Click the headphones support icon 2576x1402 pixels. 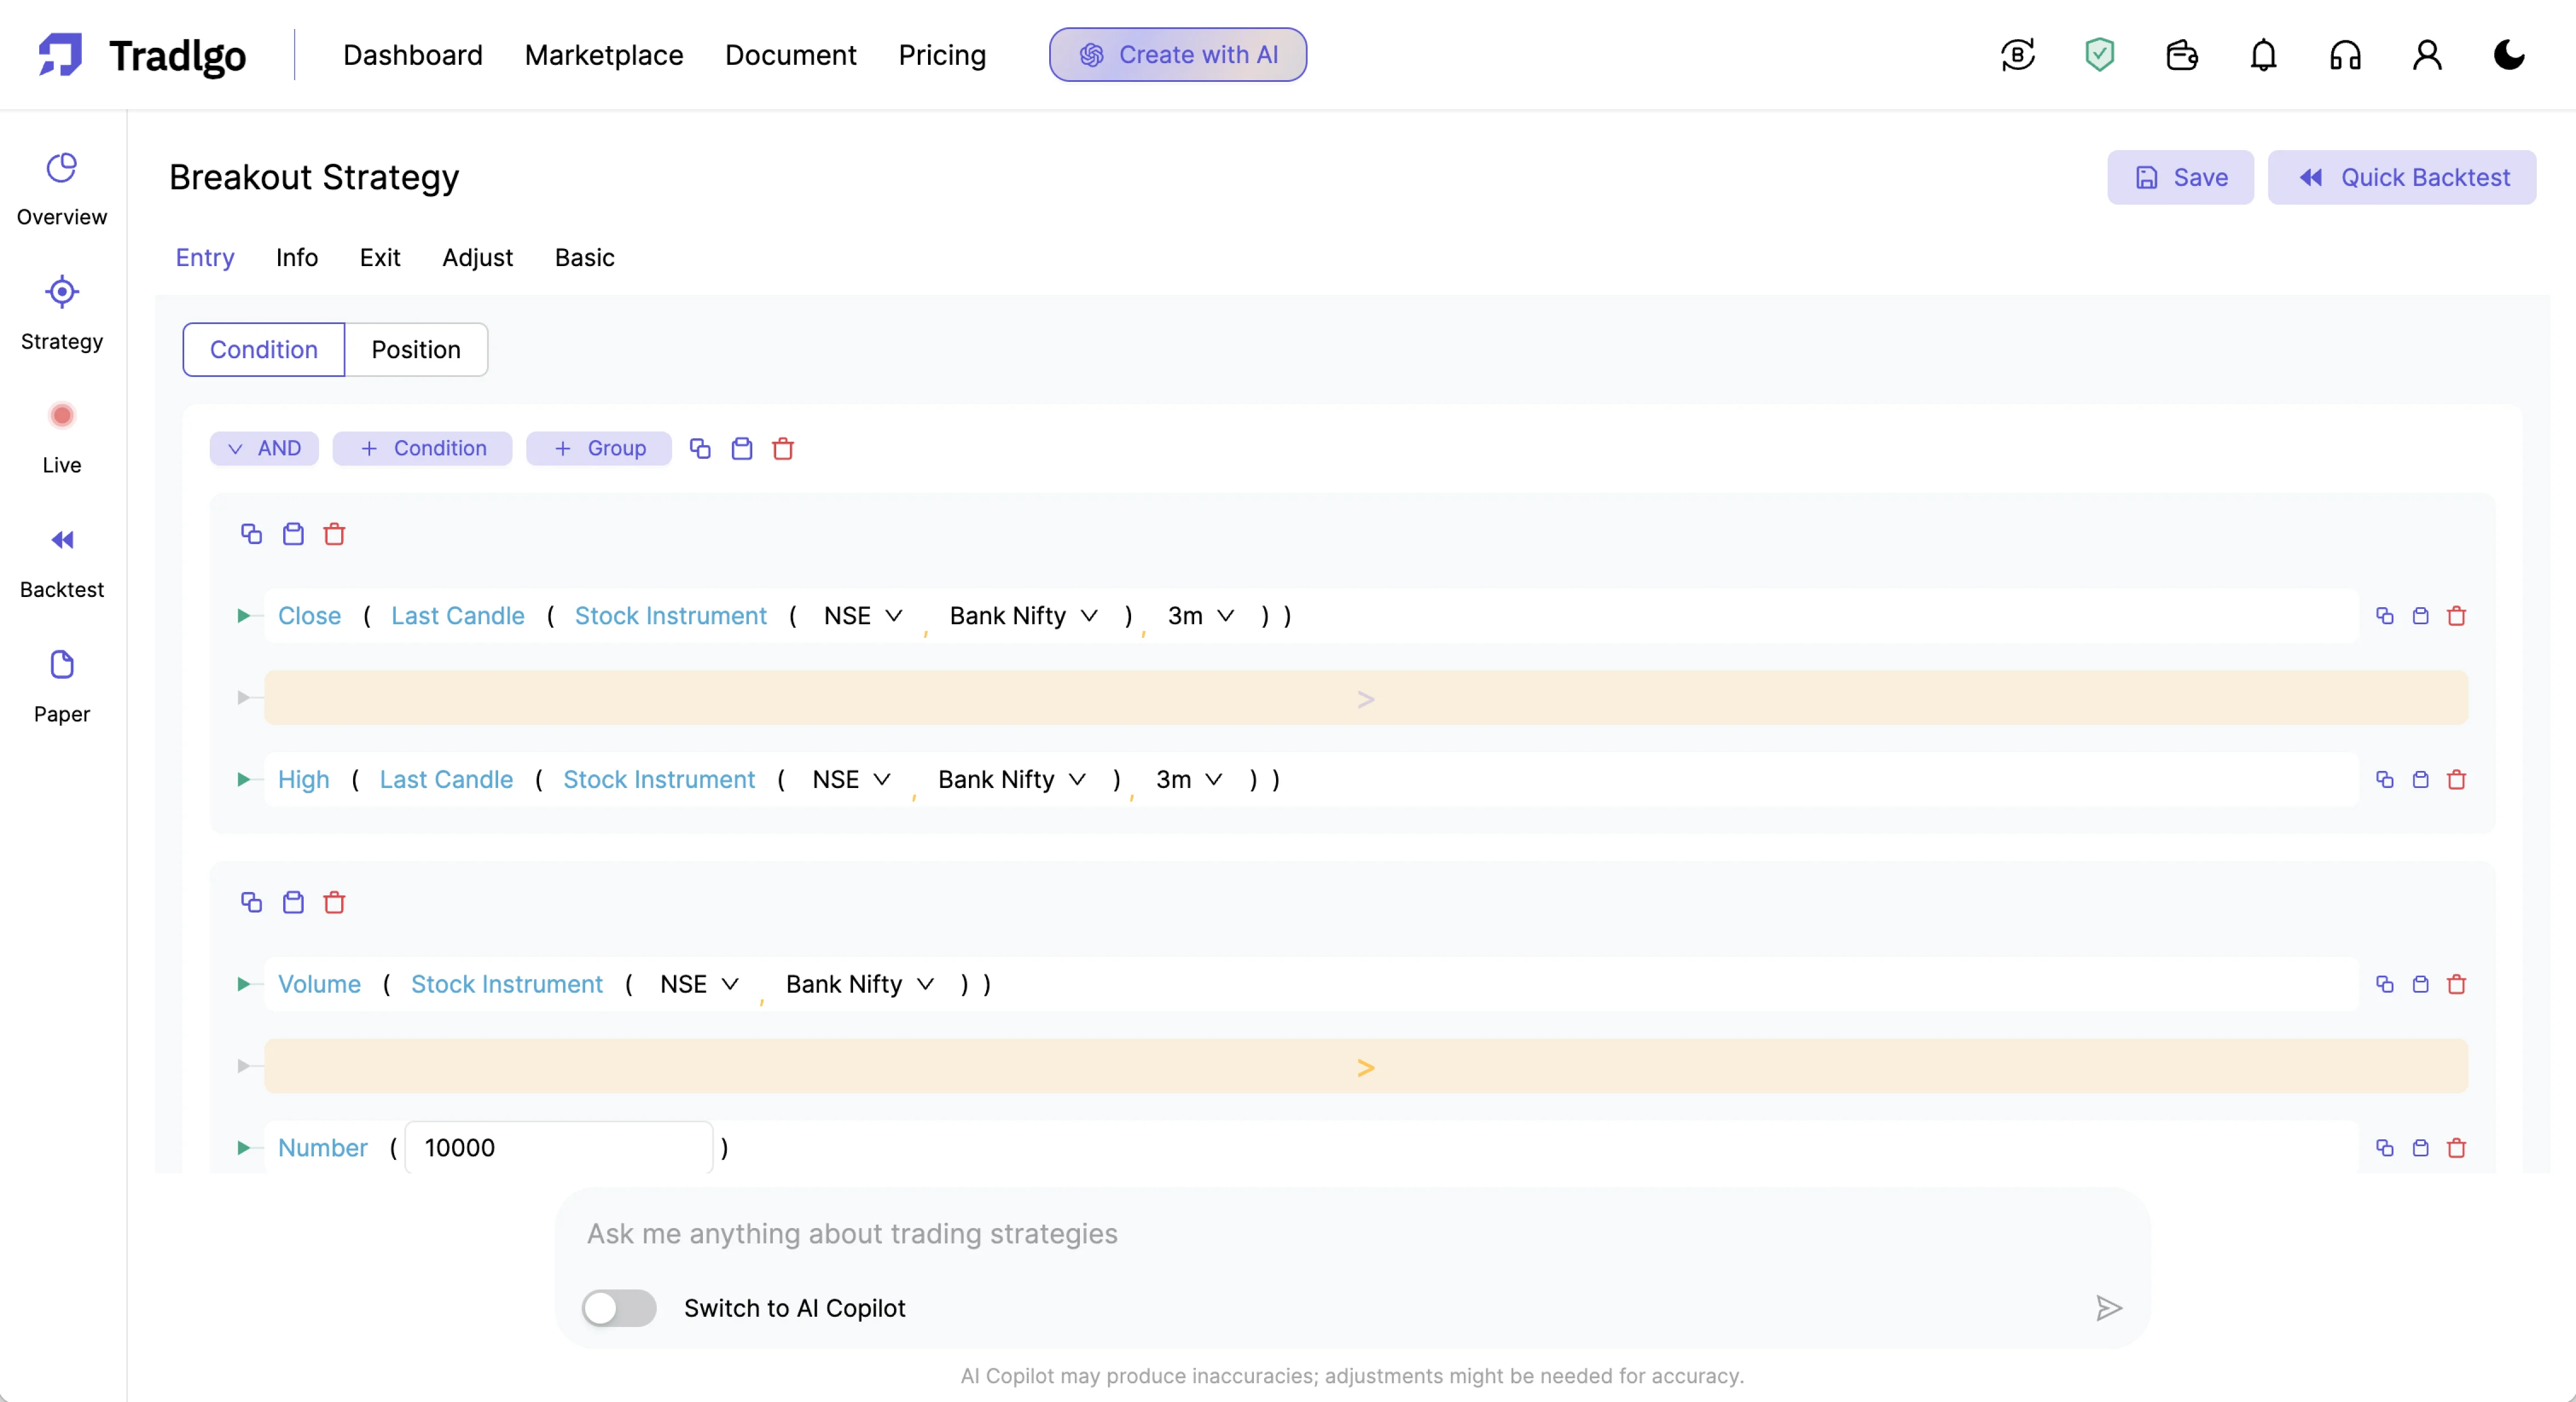tap(2345, 54)
